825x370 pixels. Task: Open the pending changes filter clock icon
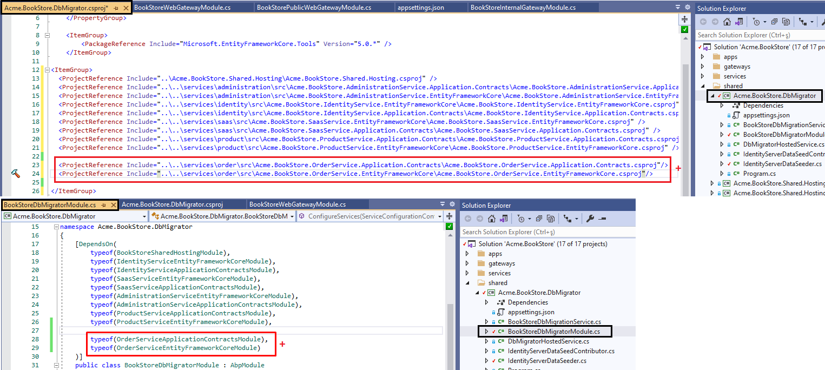757,22
